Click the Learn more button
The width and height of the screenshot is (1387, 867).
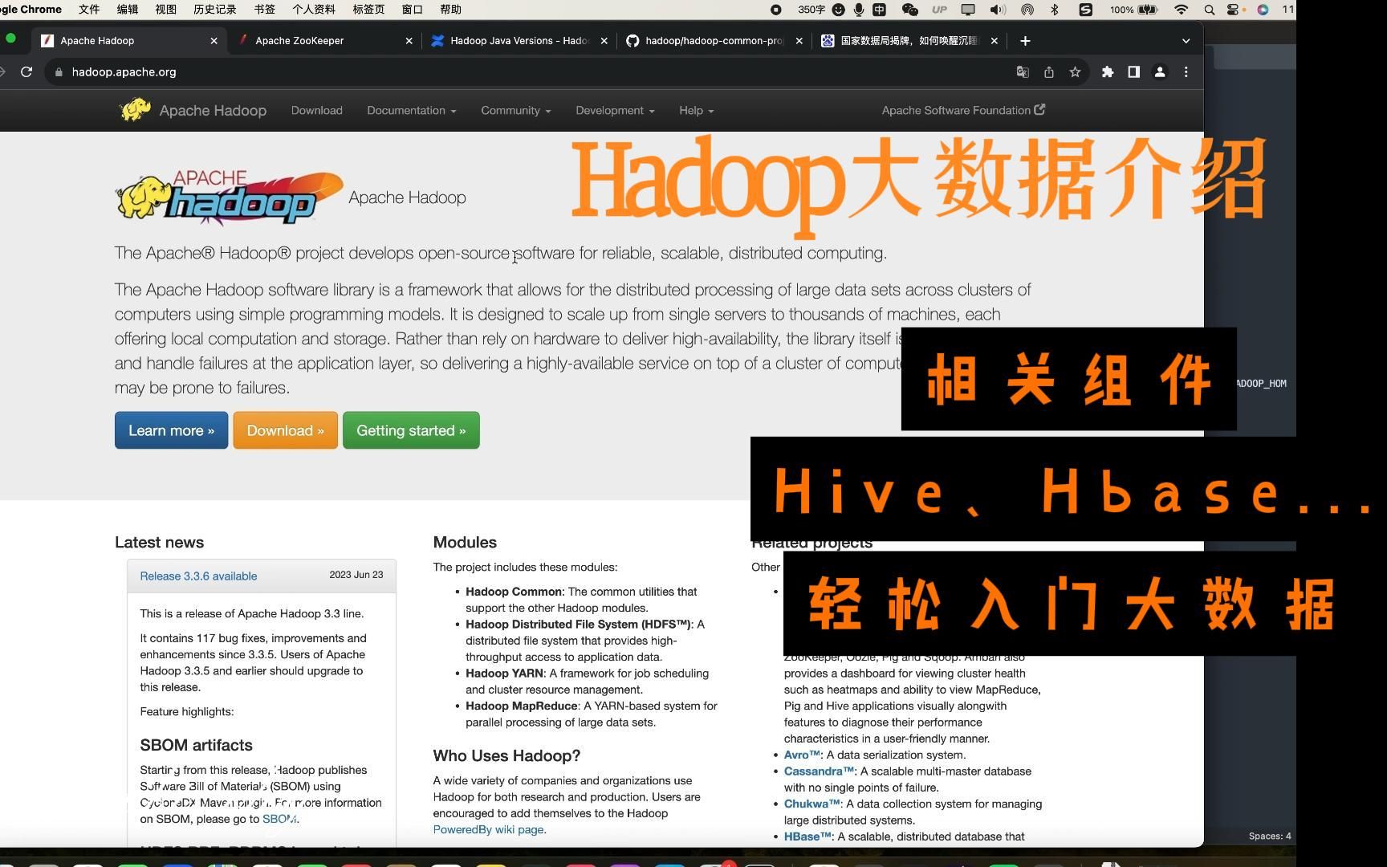171,430
